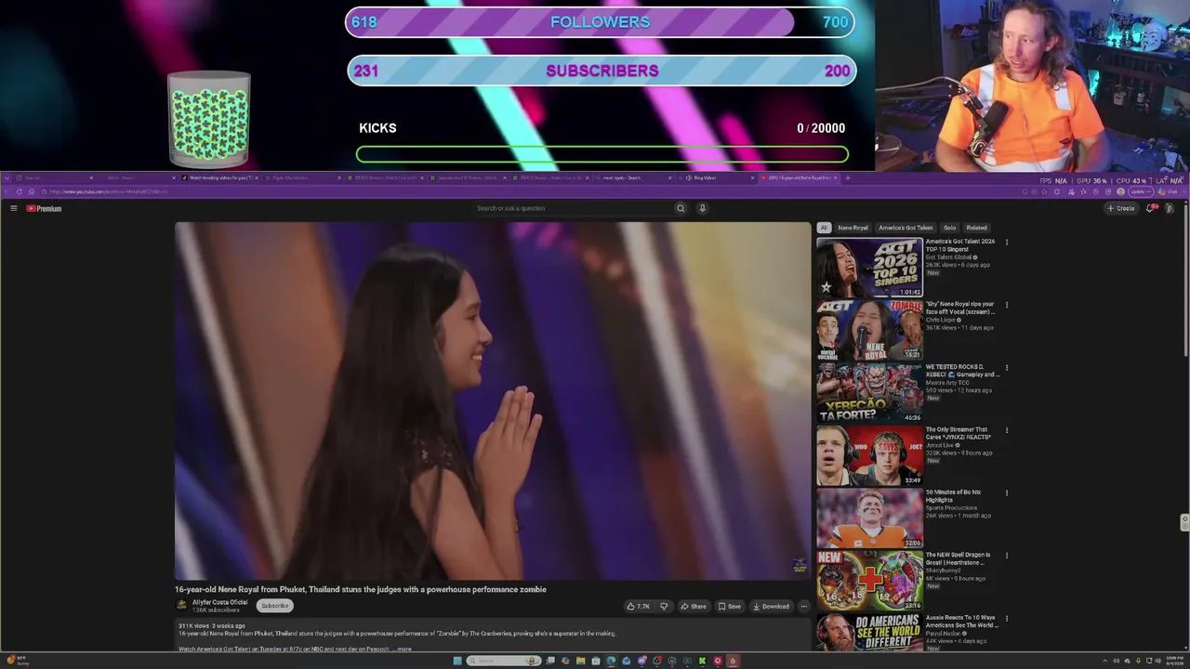Open options for The Only Streamer That Cares

1006,430
